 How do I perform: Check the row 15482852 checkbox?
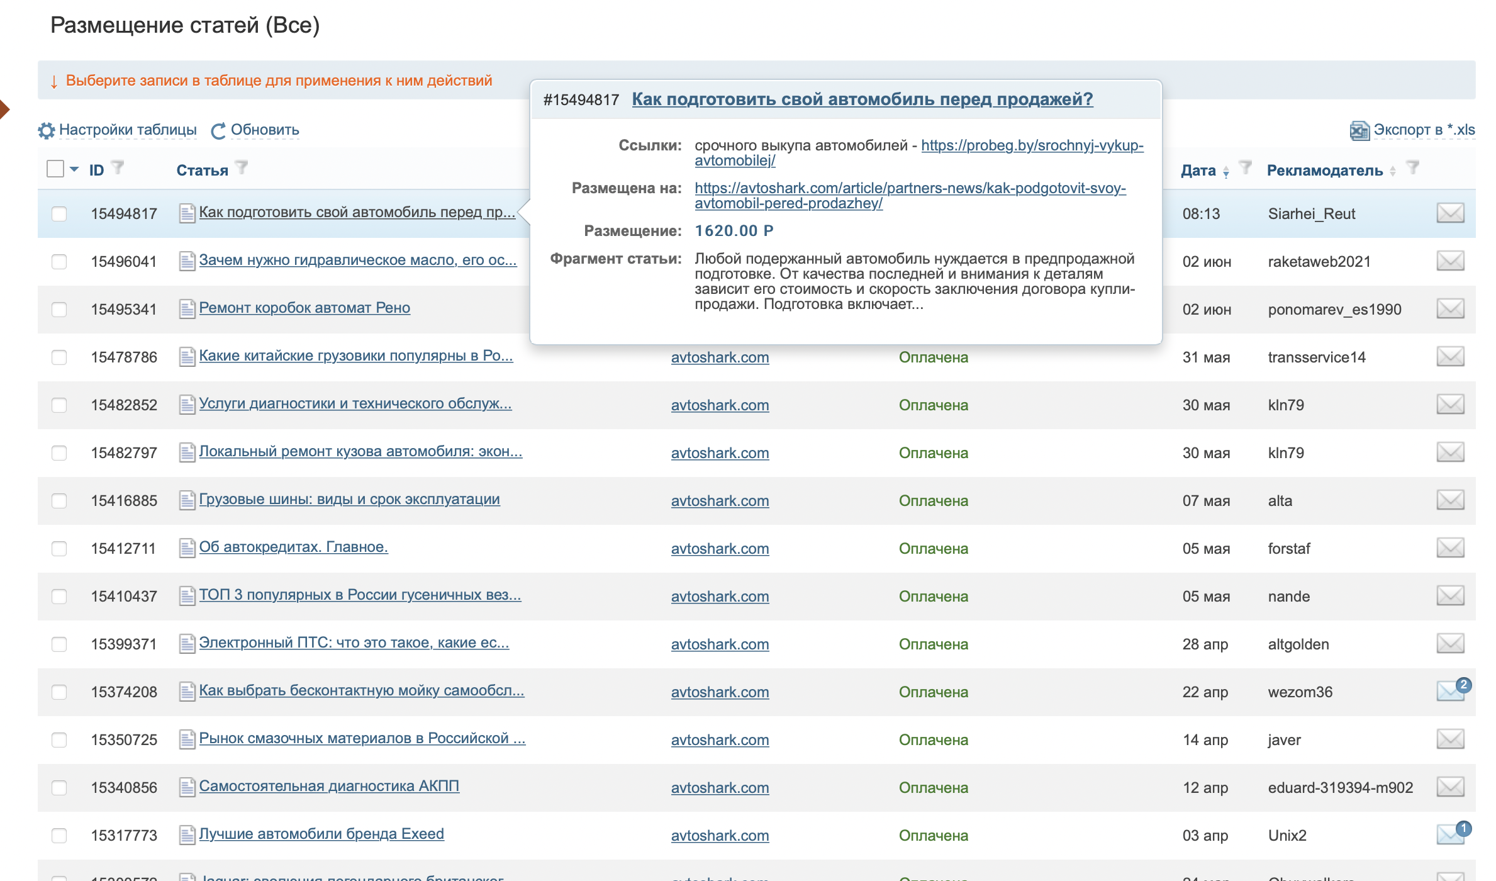pyautogui.click(x=59, y=405)
